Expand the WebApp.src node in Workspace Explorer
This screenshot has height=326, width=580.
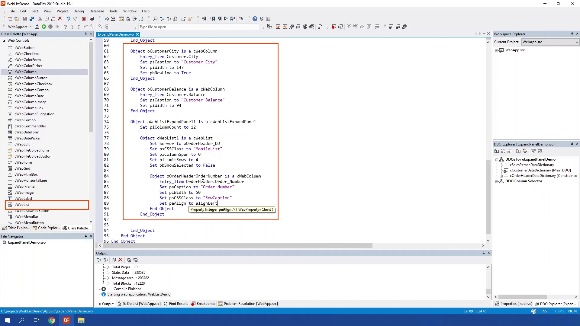497,50
